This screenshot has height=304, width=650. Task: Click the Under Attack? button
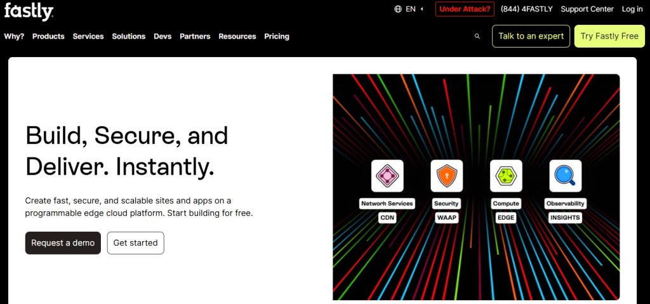click(x=465, y=9)
